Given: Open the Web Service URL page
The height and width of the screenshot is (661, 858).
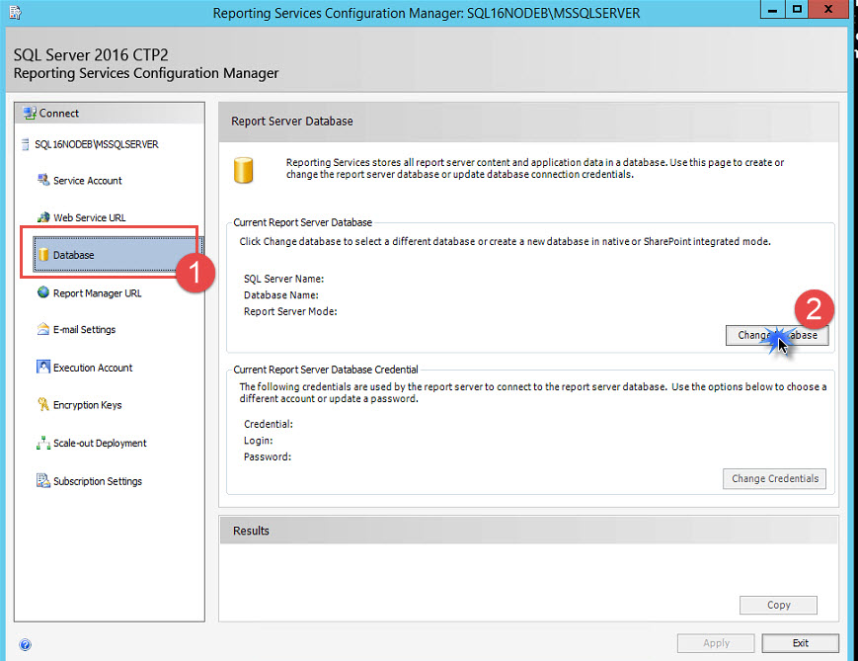Looking at the screenshot, I should [89, 217].
